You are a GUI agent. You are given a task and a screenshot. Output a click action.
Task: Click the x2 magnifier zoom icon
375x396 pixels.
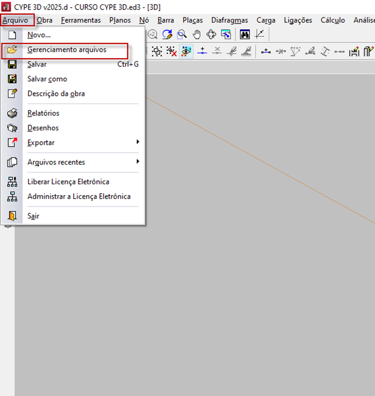[153, 34]
